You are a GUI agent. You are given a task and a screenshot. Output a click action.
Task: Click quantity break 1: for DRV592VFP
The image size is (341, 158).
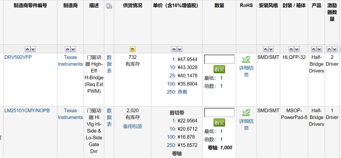coord(174,59)
